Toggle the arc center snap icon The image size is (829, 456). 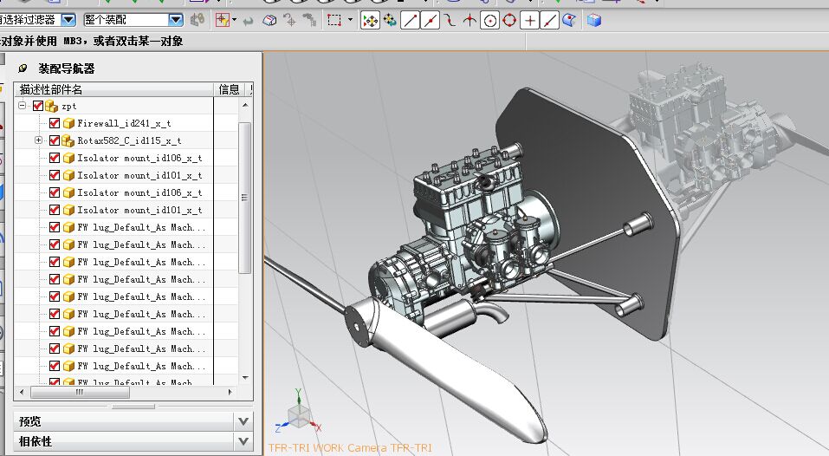point(489,20)
